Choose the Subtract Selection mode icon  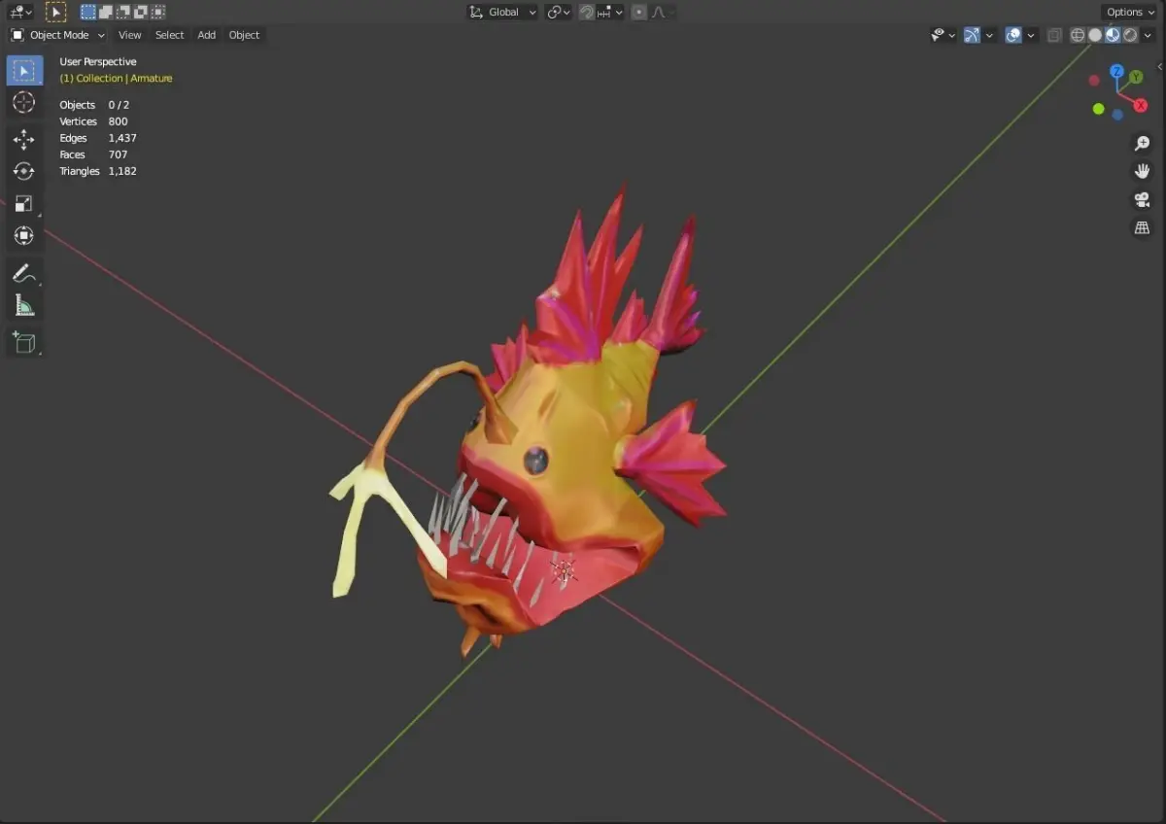point(123,12)
